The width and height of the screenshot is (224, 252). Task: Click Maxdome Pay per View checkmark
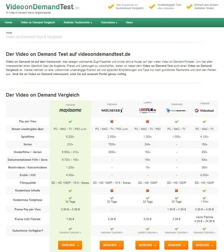tap(70, 122)
